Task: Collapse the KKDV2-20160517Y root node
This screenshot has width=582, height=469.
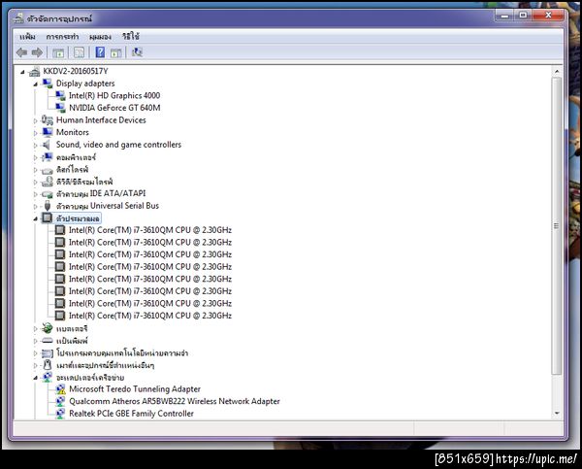Action: tap(22, 72)
